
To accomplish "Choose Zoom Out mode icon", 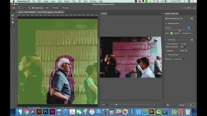I will point(29,8).
